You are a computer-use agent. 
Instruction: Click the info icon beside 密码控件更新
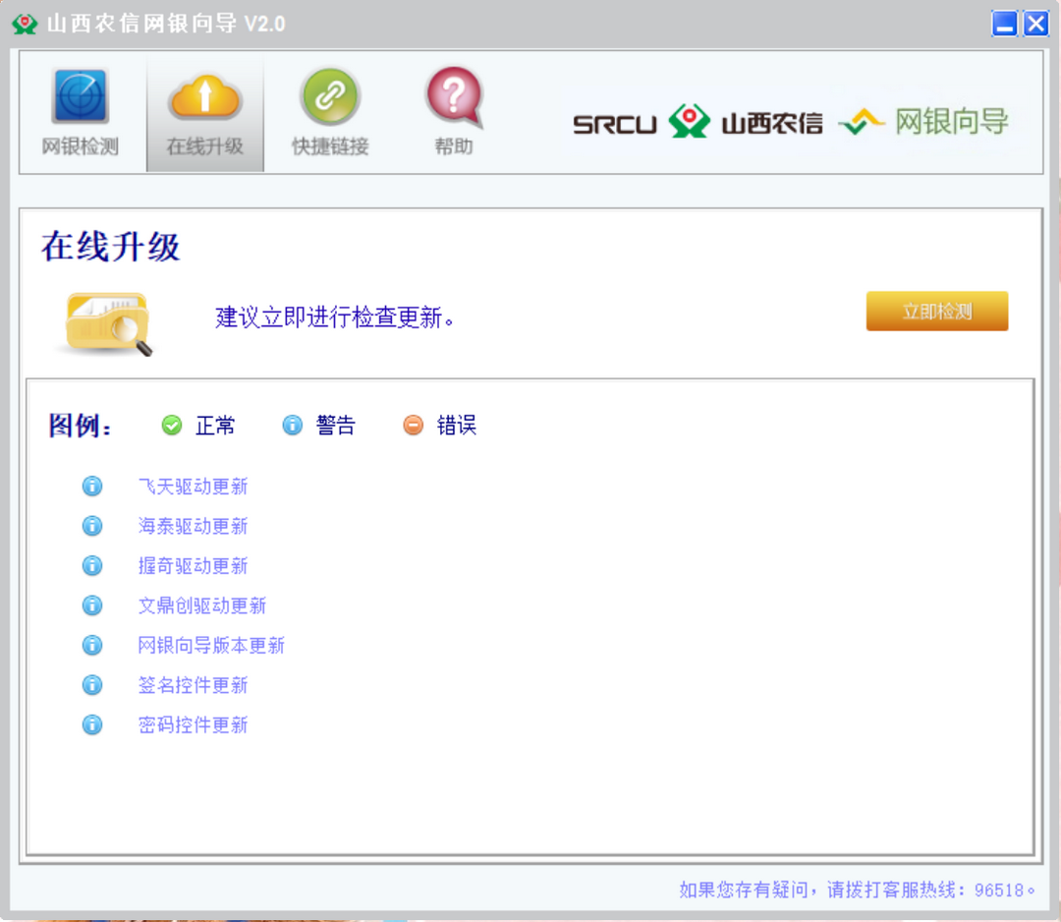click(92, 724)
